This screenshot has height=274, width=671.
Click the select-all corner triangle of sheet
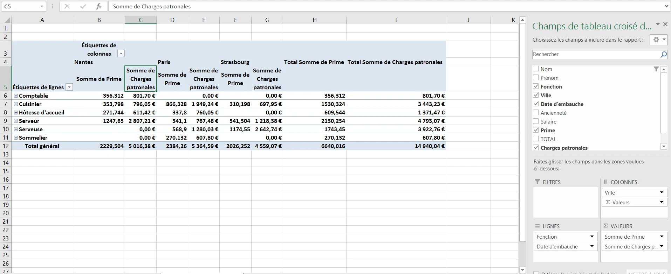point(7,20)
